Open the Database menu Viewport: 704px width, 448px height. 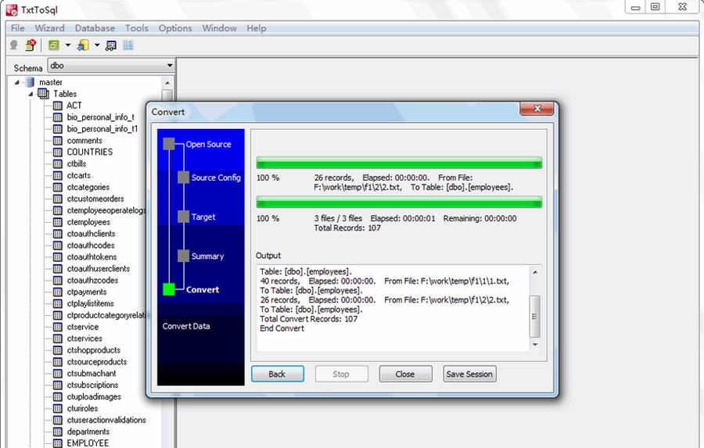tap(95, 28)
